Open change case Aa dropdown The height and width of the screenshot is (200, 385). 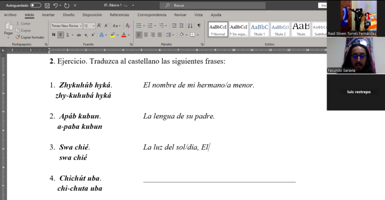point(117,26)
